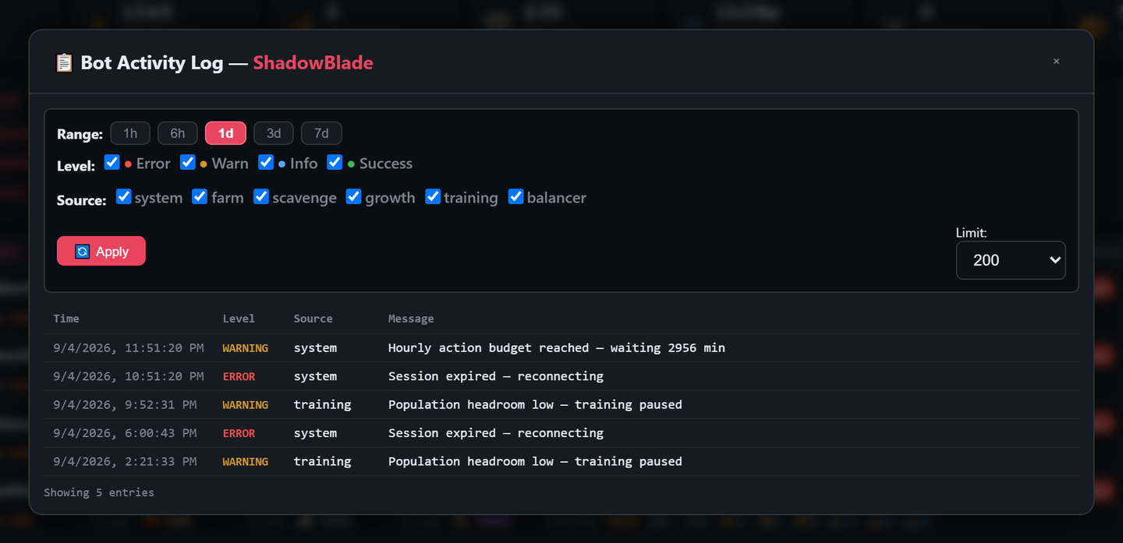Select the 6h range
Screen dimensions: 1123x543
(x=178, y=133)
